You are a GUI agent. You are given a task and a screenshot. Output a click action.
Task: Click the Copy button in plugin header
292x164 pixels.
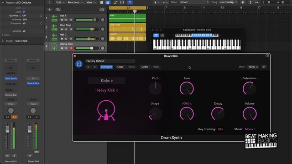pos(120,67)
